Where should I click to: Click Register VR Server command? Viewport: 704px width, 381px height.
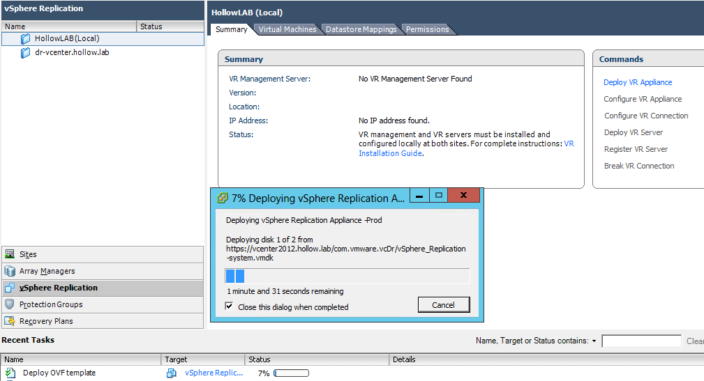coord(636,149)
